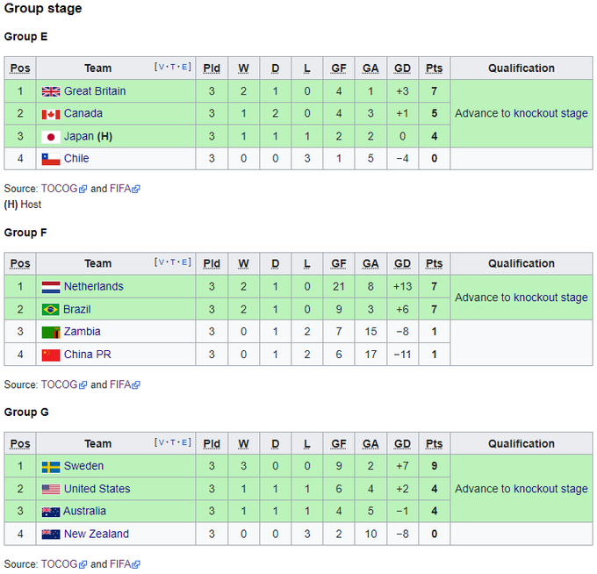The image size is (597, 574).
Task: Open Group G knockout stage link
Action: (550, 489)
